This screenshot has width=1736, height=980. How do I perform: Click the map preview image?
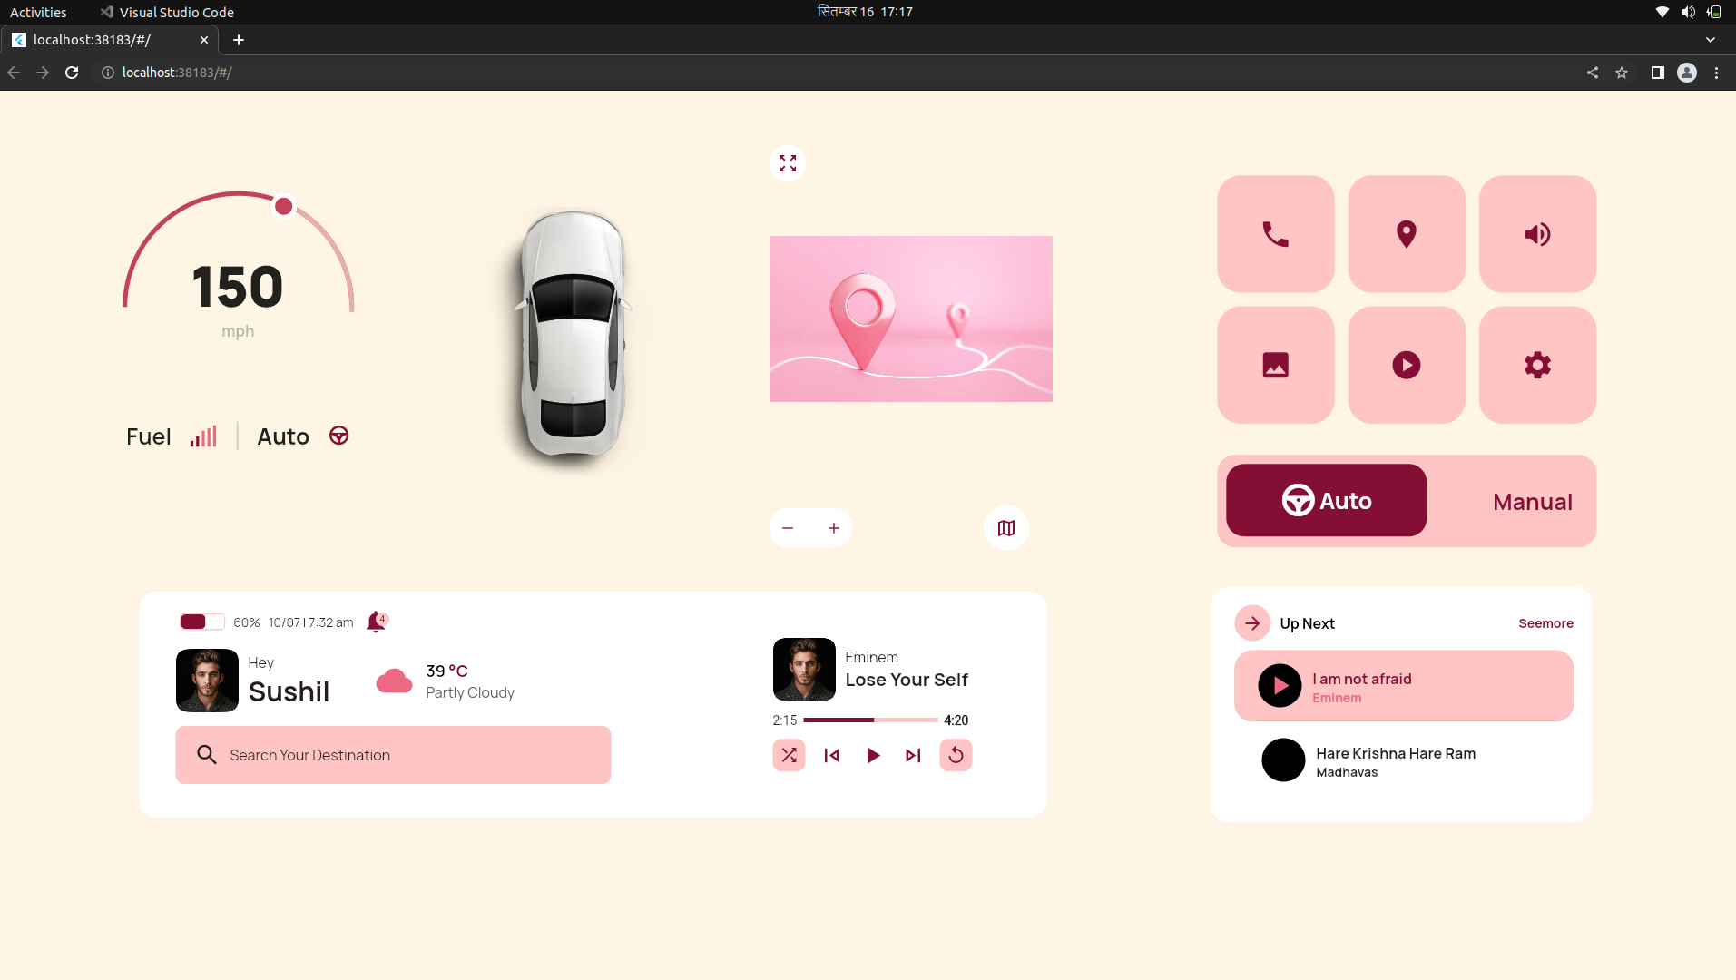point(910,318)
